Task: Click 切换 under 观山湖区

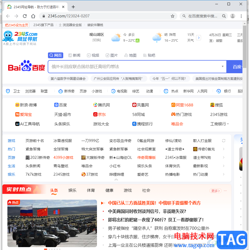Action: (x=96, y=40)
